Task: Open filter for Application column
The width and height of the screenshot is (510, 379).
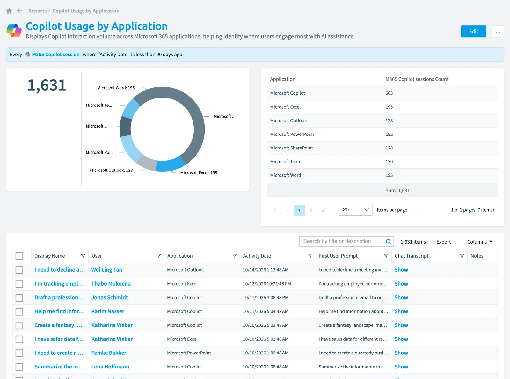Action: pyautogui.click(x=235, y=256)
